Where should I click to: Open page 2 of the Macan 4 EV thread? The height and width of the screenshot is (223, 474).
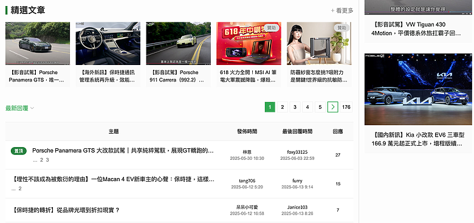(20, 188)
